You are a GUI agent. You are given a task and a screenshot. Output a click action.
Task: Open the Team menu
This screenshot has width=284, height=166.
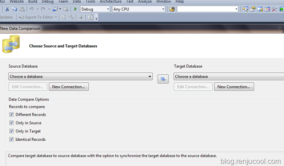click(63, 2)
